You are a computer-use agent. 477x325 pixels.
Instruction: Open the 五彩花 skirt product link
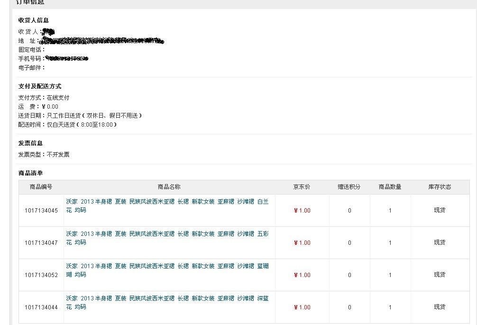(x=167, y=234)
